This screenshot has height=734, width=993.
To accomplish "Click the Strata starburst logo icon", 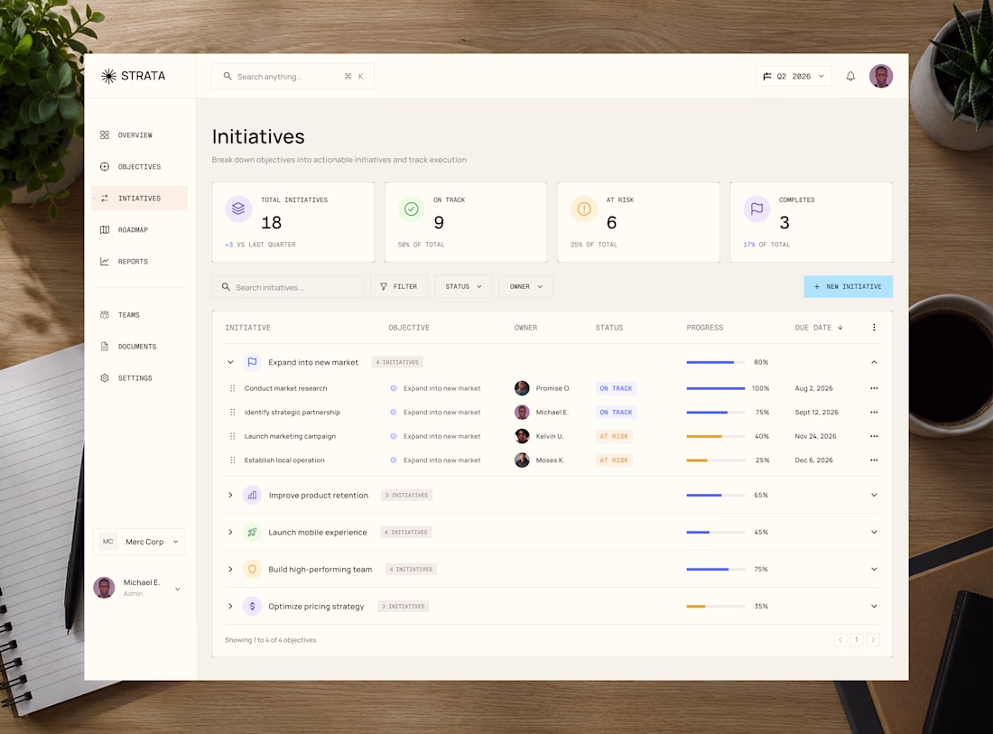I will click(108, 76).
